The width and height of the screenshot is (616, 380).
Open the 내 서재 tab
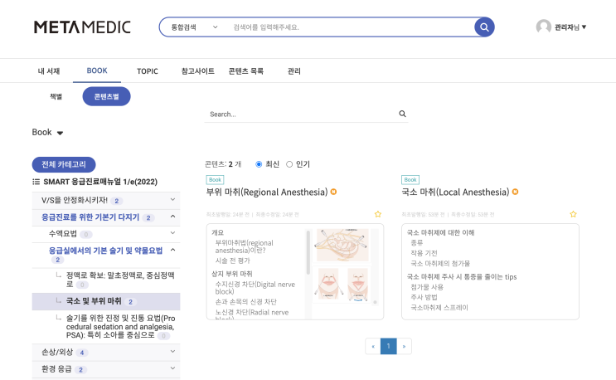click(49, 71)
